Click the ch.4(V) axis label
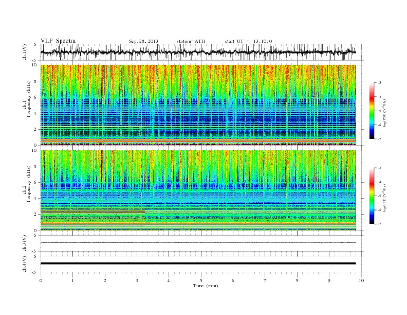Screen dimensions: 407x315 coord(25,264)
